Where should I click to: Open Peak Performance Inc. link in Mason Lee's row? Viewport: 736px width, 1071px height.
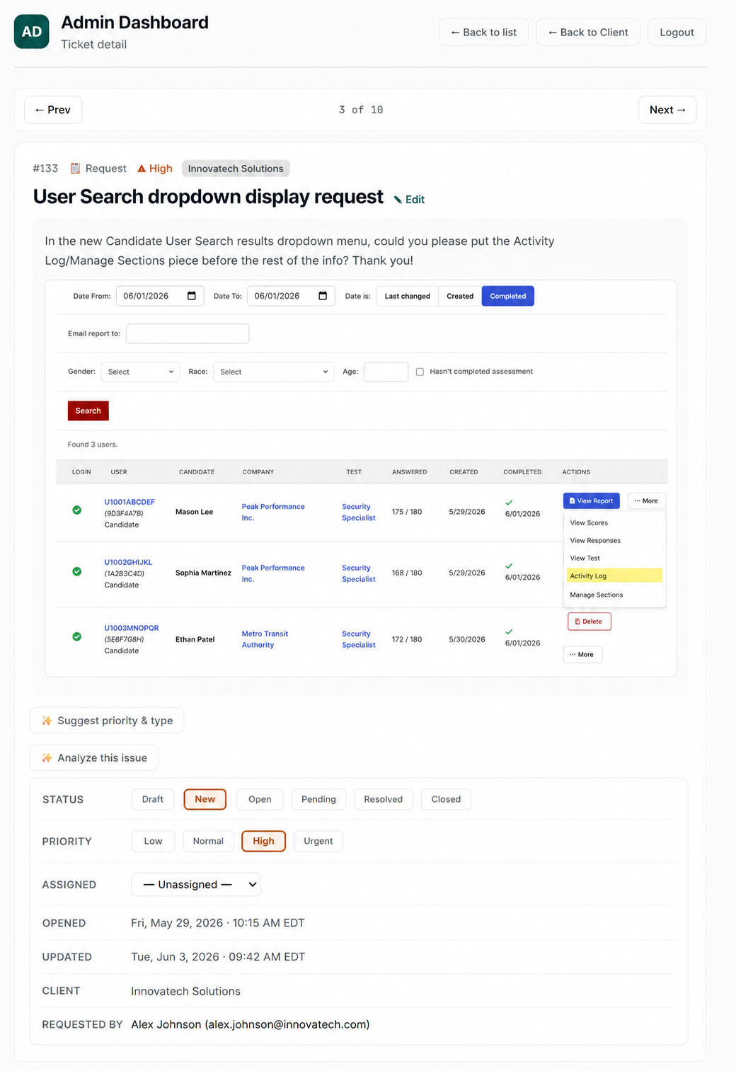click(x=273, y=512)
